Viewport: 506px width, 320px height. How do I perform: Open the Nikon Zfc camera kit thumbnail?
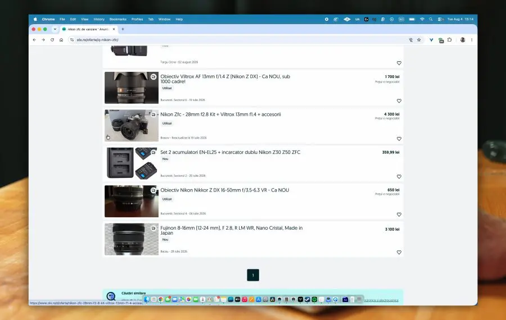point(132,125)
